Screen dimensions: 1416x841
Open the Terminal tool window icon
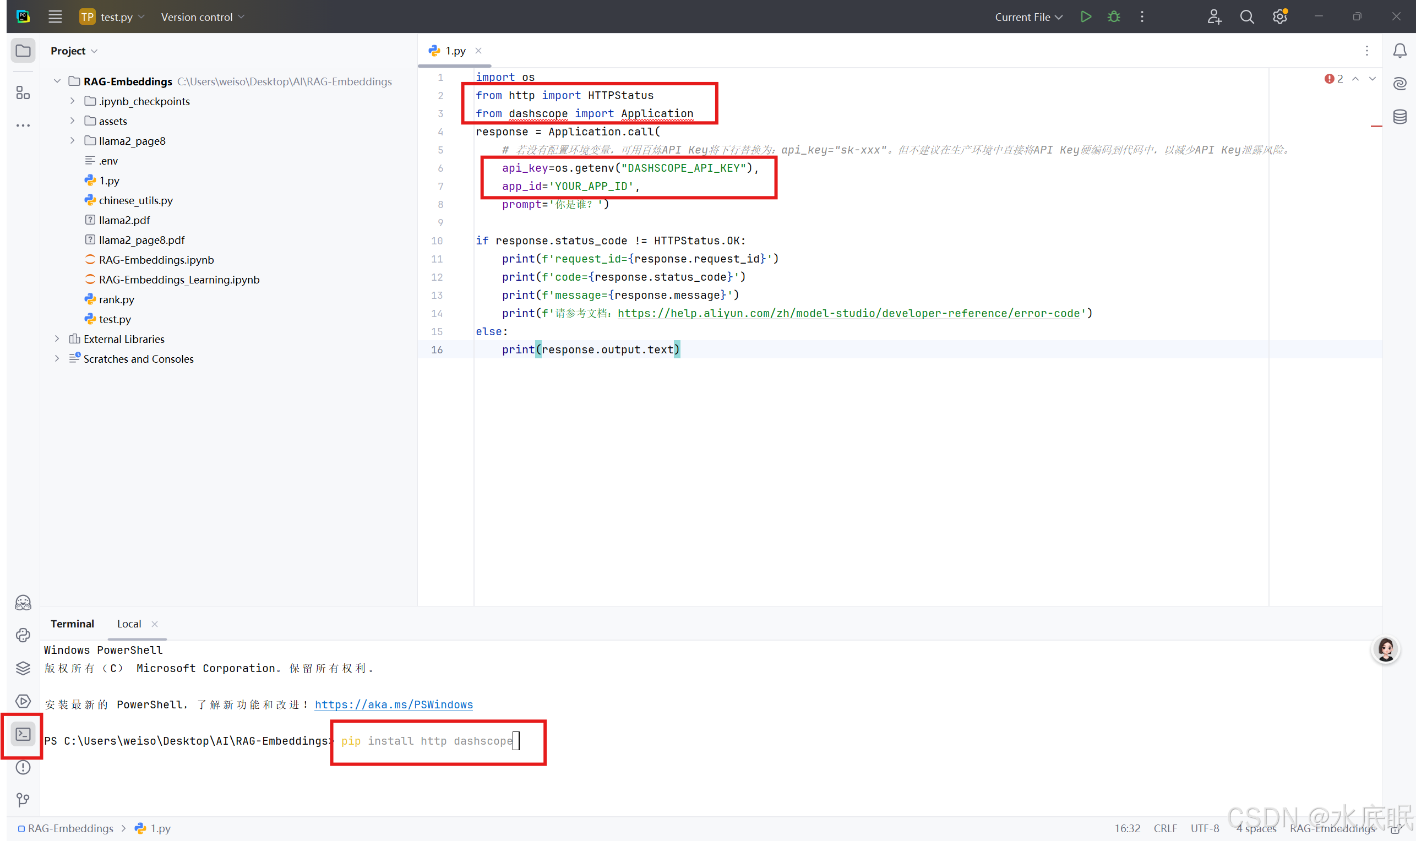pyautogui.click(x=23, y=734)
